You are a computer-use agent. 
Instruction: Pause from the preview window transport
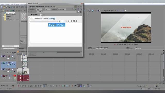tap(125, 45)
